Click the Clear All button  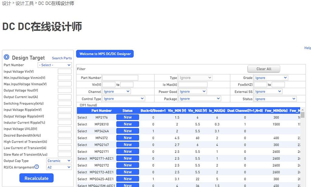(264, 69)
